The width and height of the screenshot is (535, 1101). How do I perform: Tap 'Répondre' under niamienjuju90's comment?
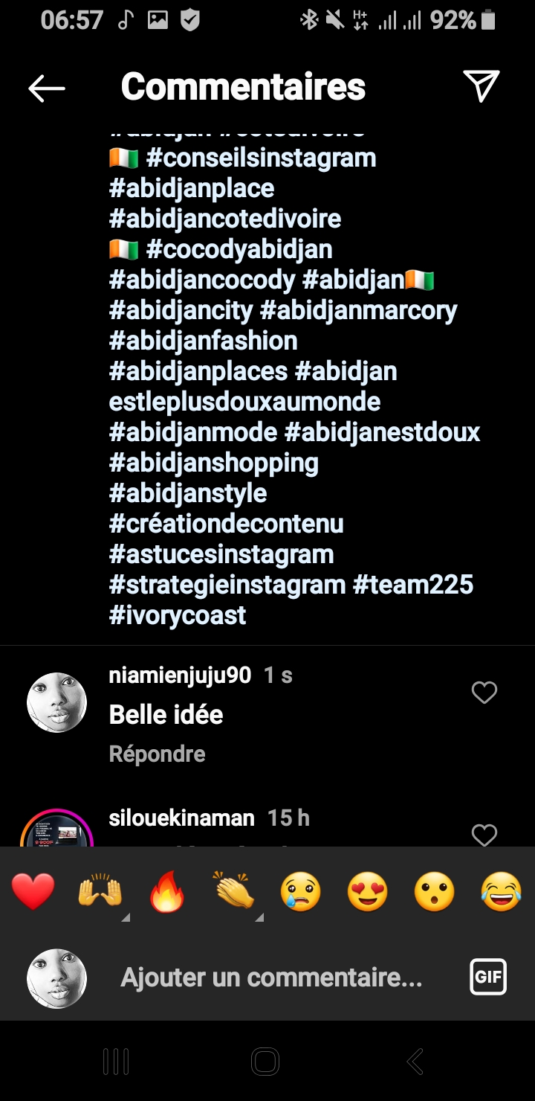(x=157, y=754)
